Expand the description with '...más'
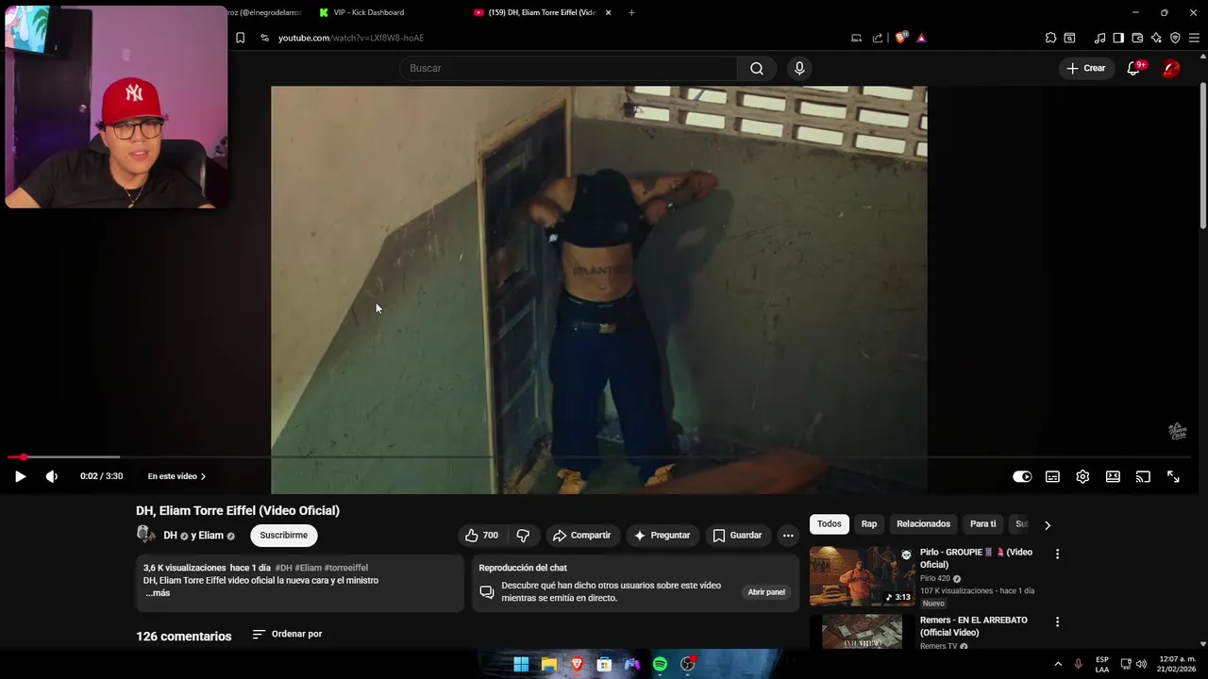Viewport: 1208px width, 679px height. click(157, 593)
